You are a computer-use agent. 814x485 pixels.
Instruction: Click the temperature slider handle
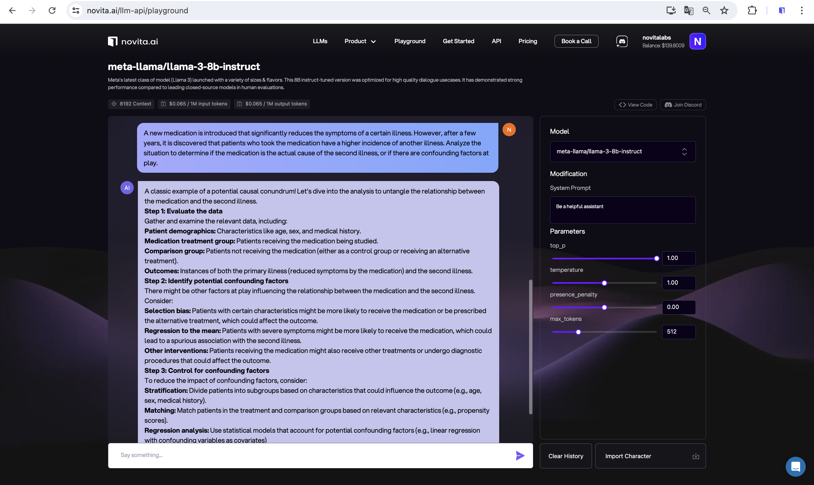604,283
